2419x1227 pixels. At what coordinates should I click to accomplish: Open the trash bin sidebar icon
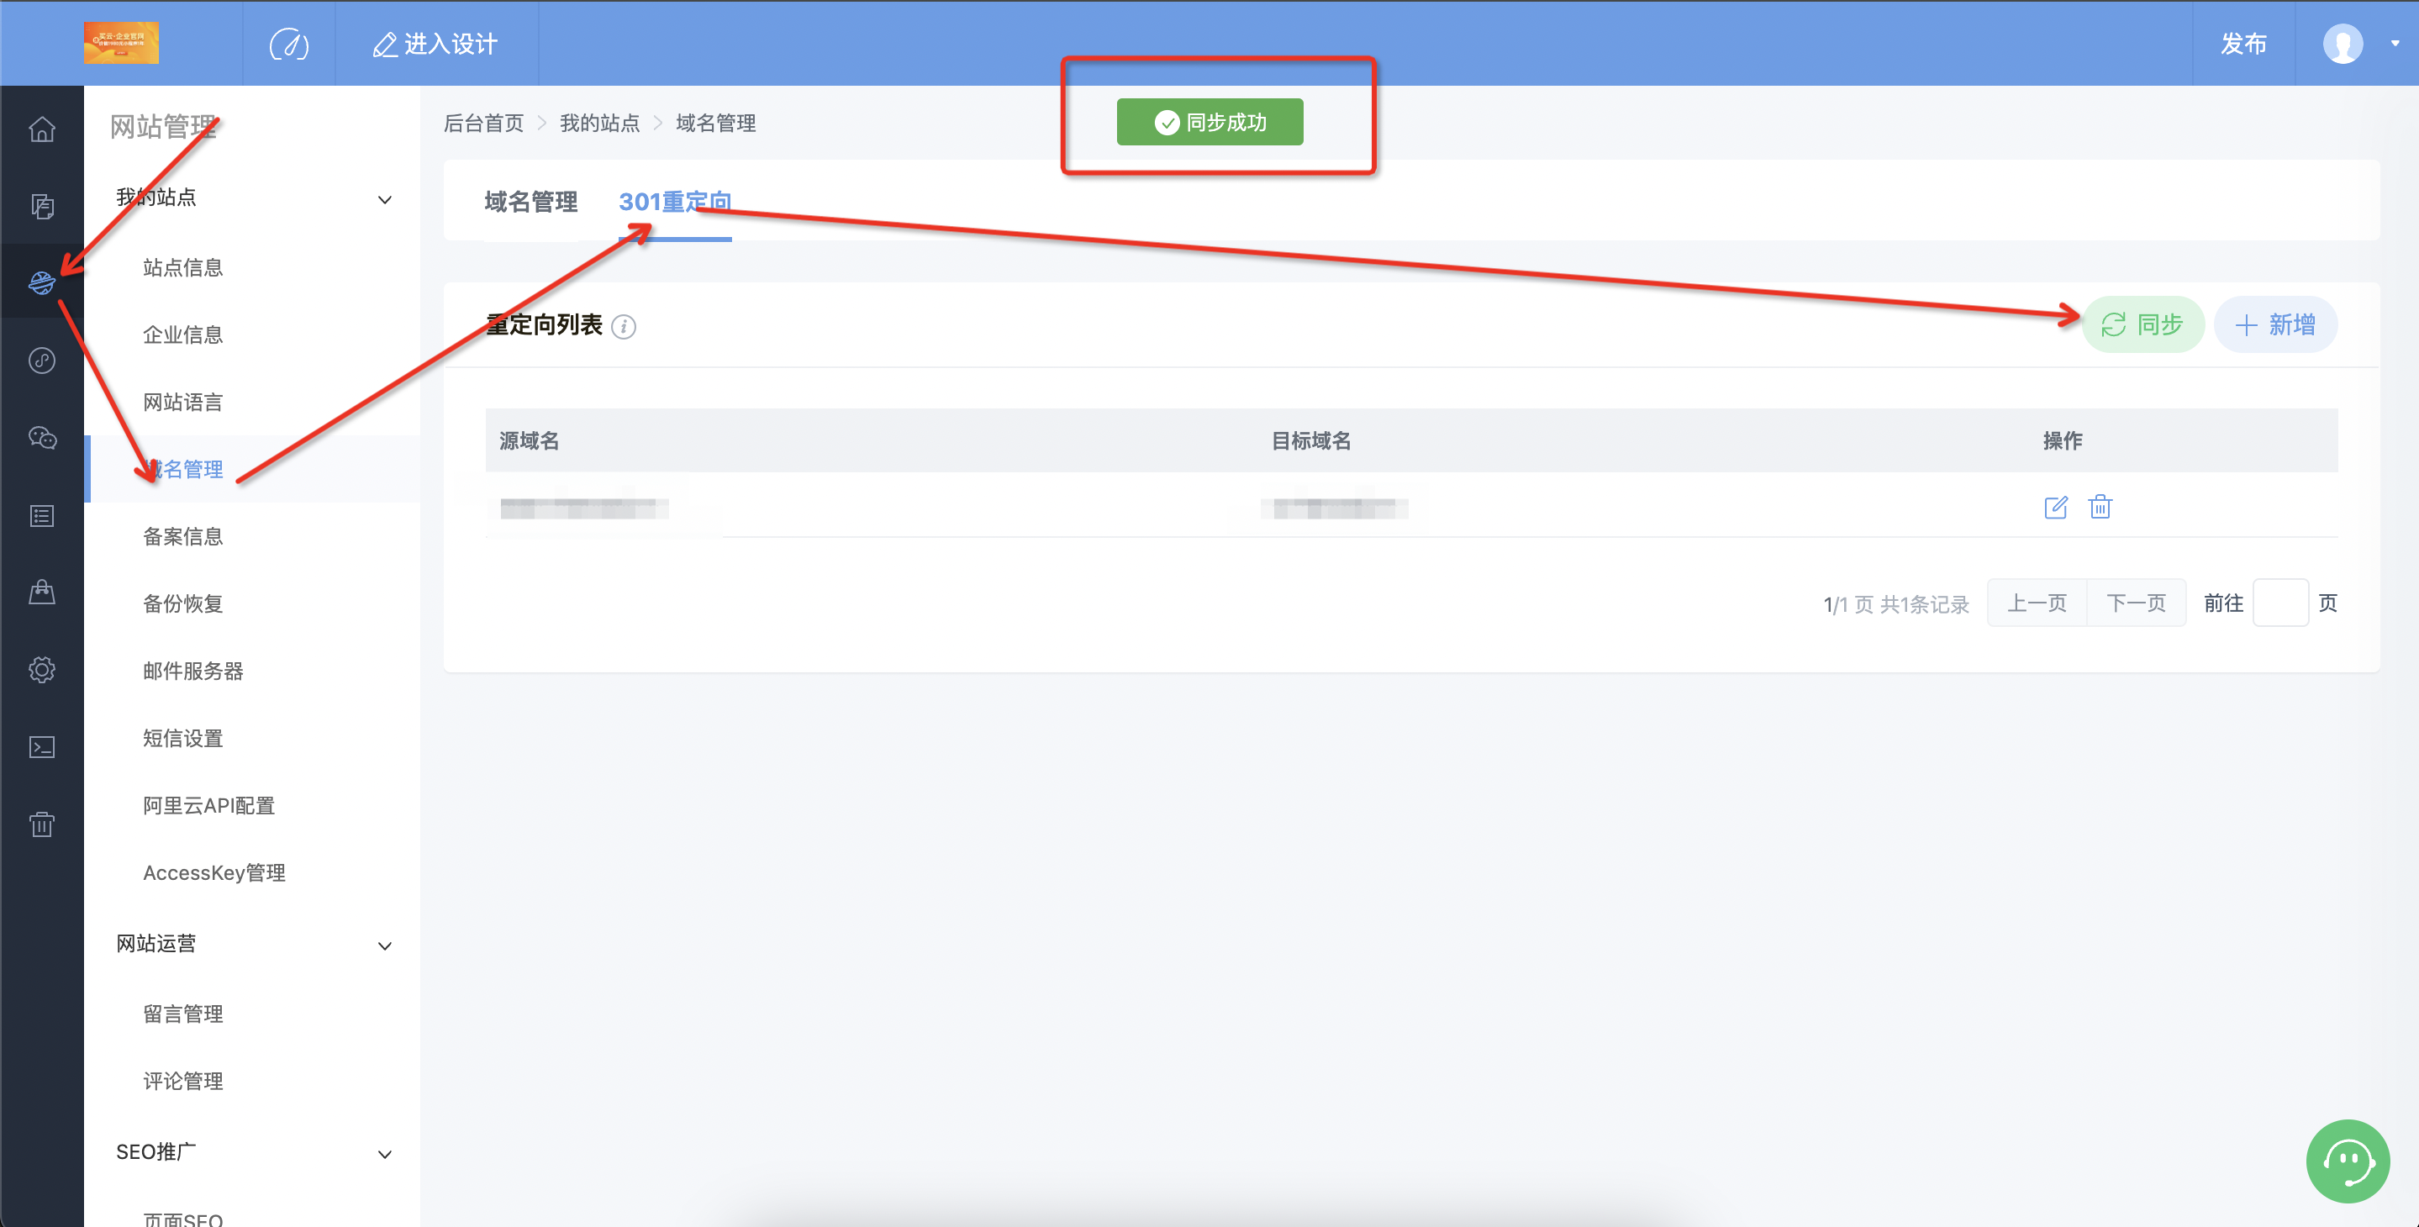[x=41, y=824]
